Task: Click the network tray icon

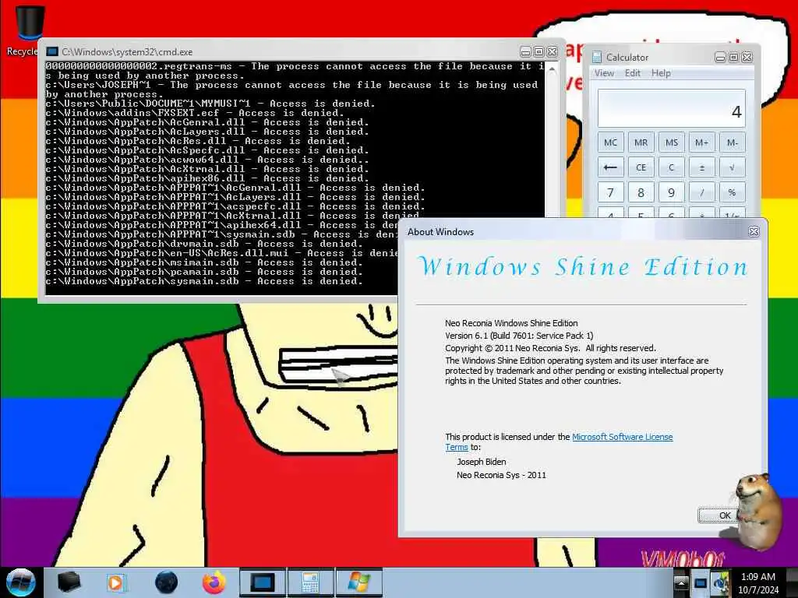Action: pos(701,582)
